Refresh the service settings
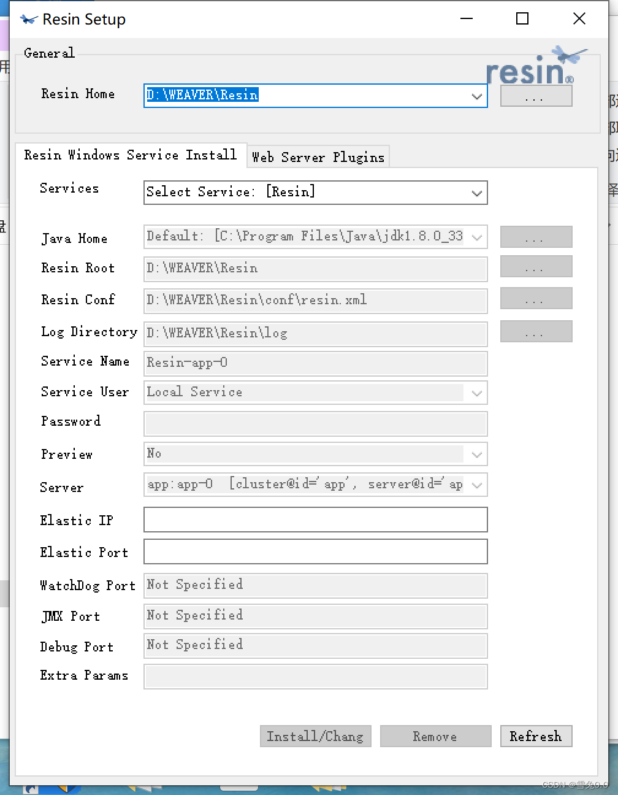This screenshot has width=618, height=795. [536, 736]
